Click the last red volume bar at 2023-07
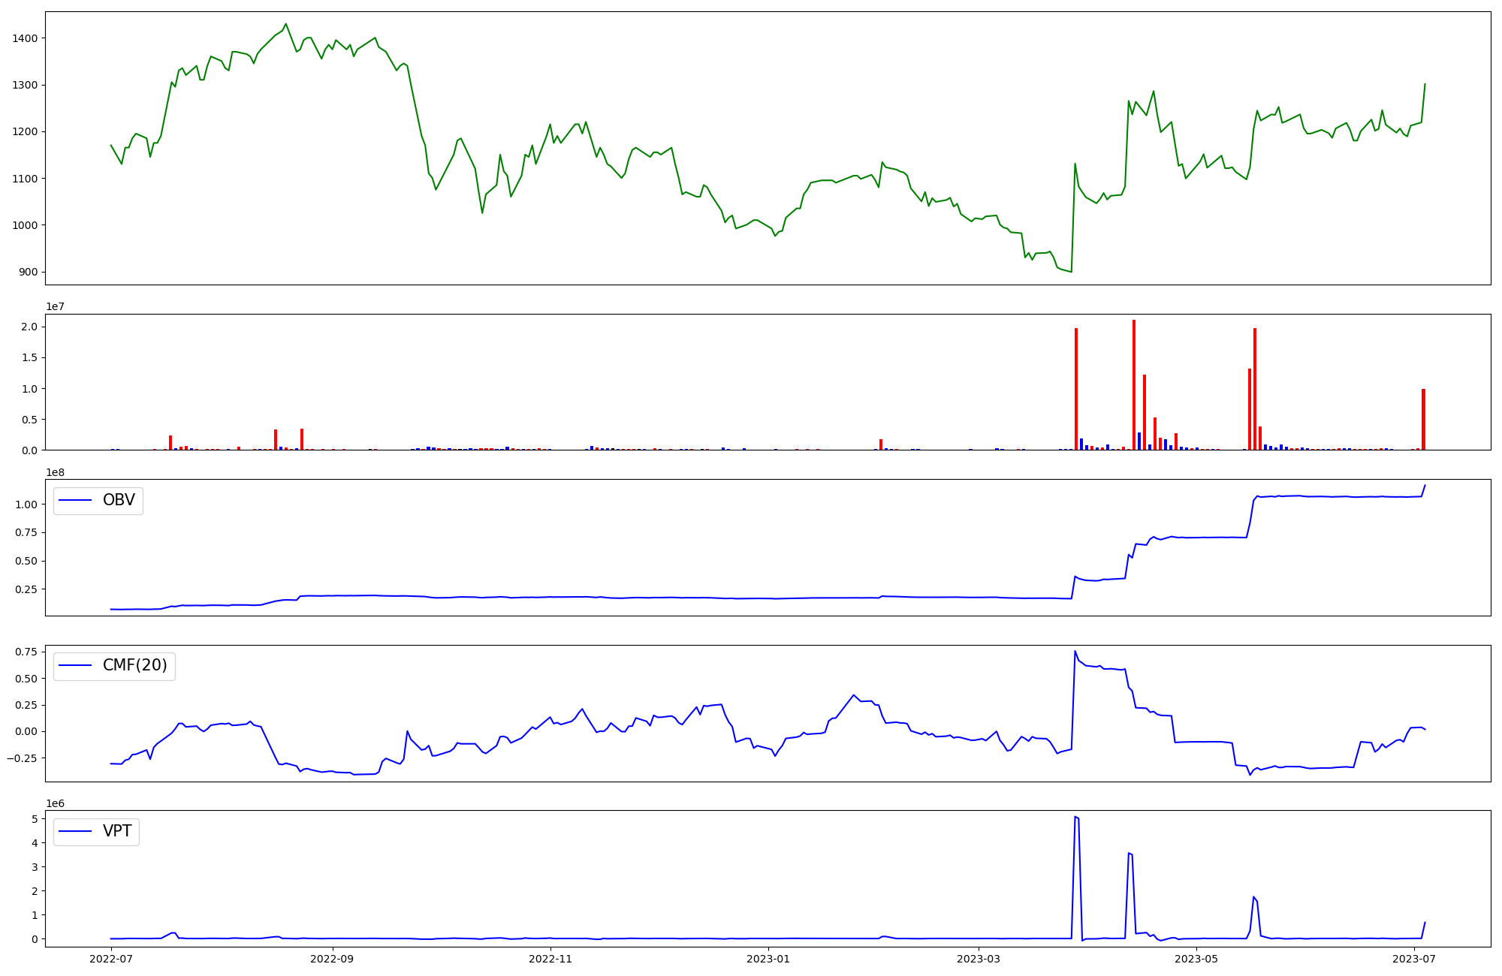1502x976 pixels. tap(1423, 419)
